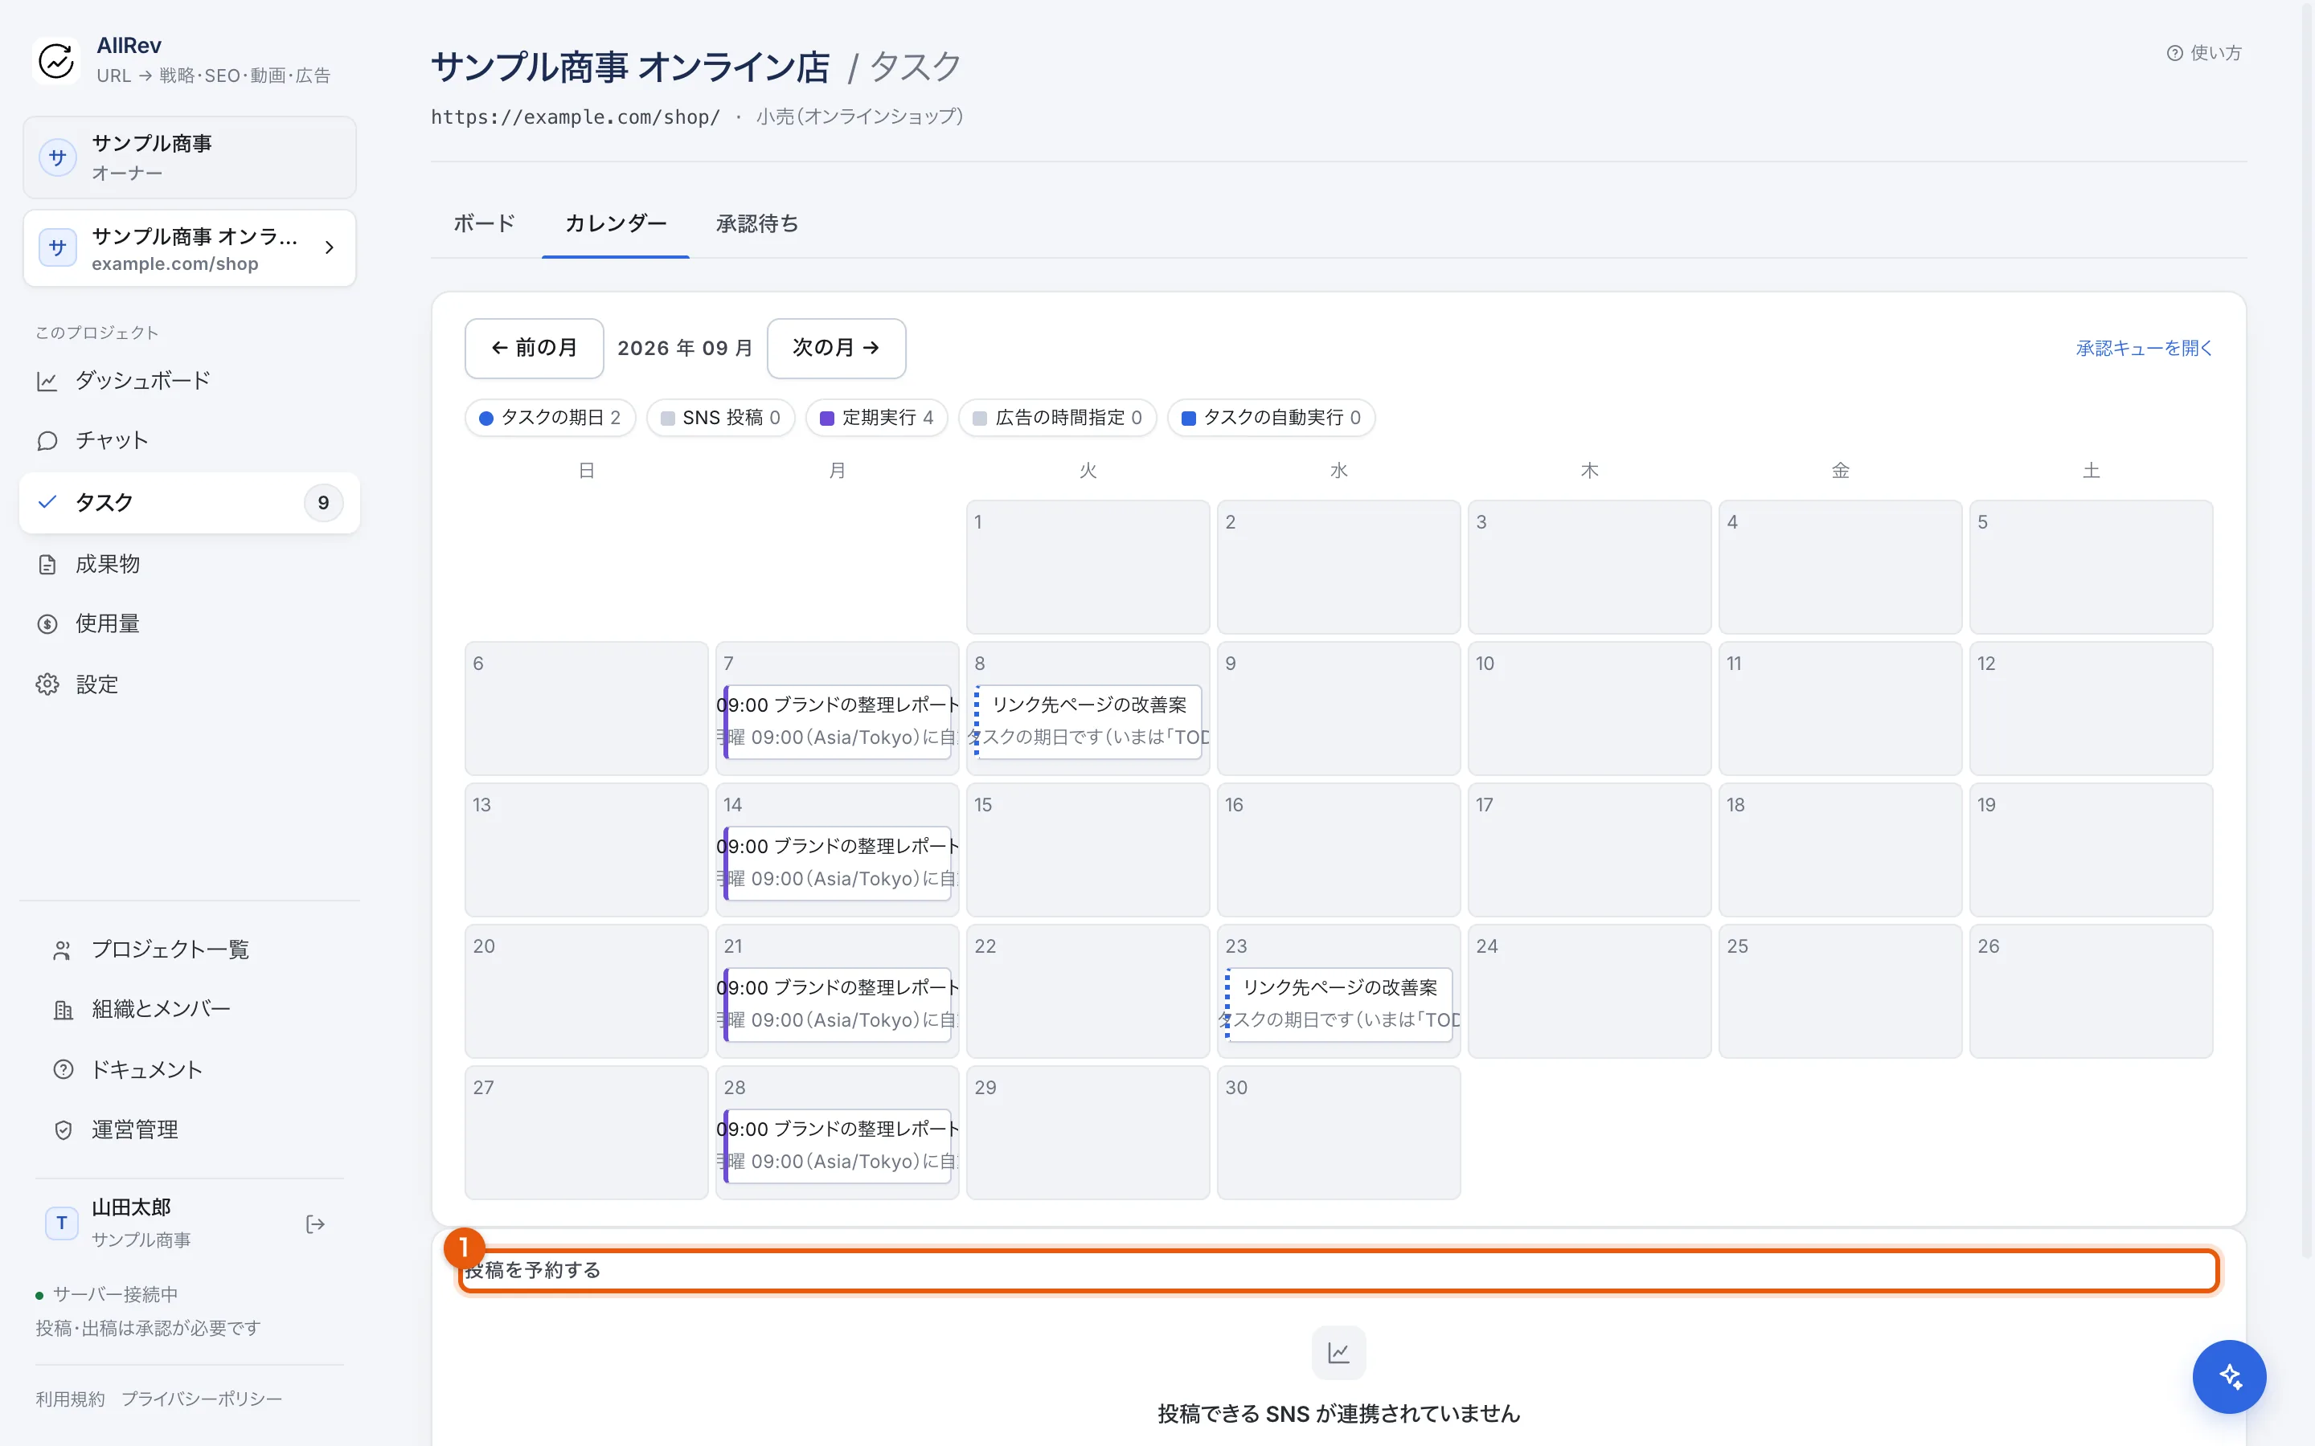Viewport: 2315px width, 1446px height.
Task: Open the 利用規約 link
Action: click(70, 1399)
